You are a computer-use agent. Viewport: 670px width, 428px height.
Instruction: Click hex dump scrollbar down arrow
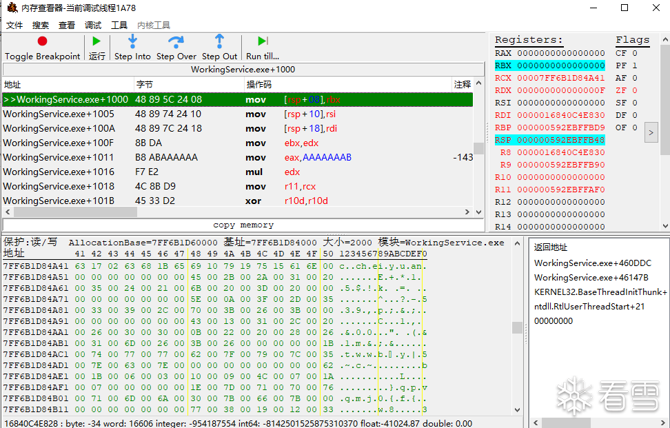[x=518, y=410]
